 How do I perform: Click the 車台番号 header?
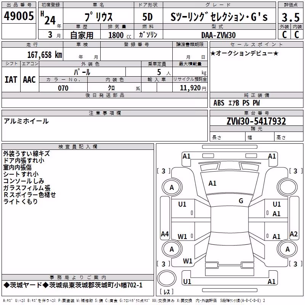coord(256,113)
